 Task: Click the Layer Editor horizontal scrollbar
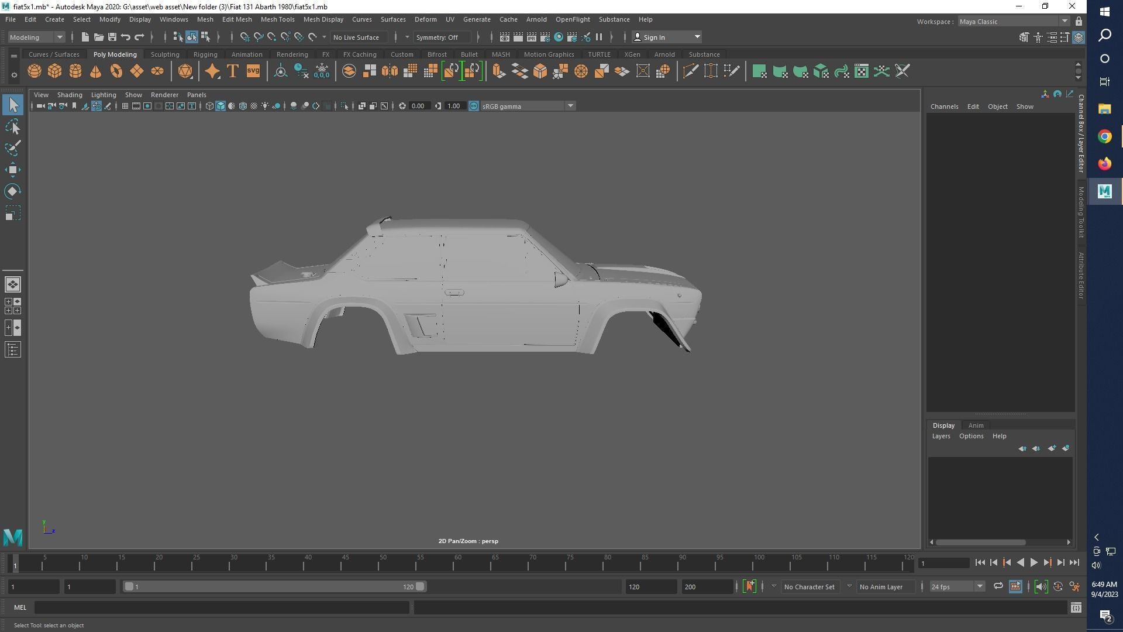coord(980,542)
